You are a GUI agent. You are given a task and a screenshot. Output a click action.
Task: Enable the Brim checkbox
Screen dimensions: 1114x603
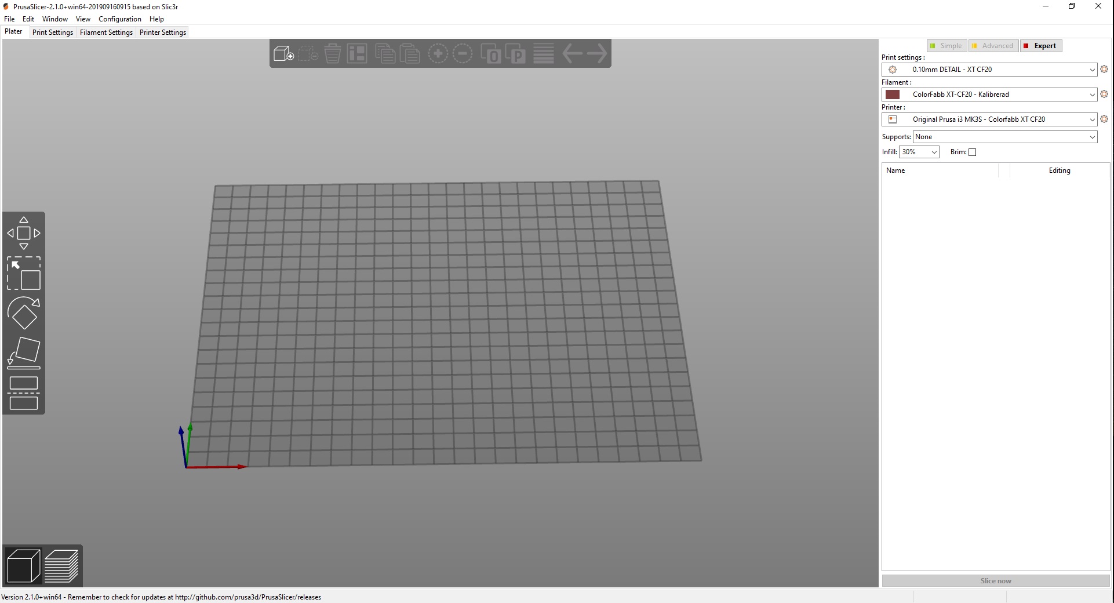pyautogui.click(x=973, y=152)
